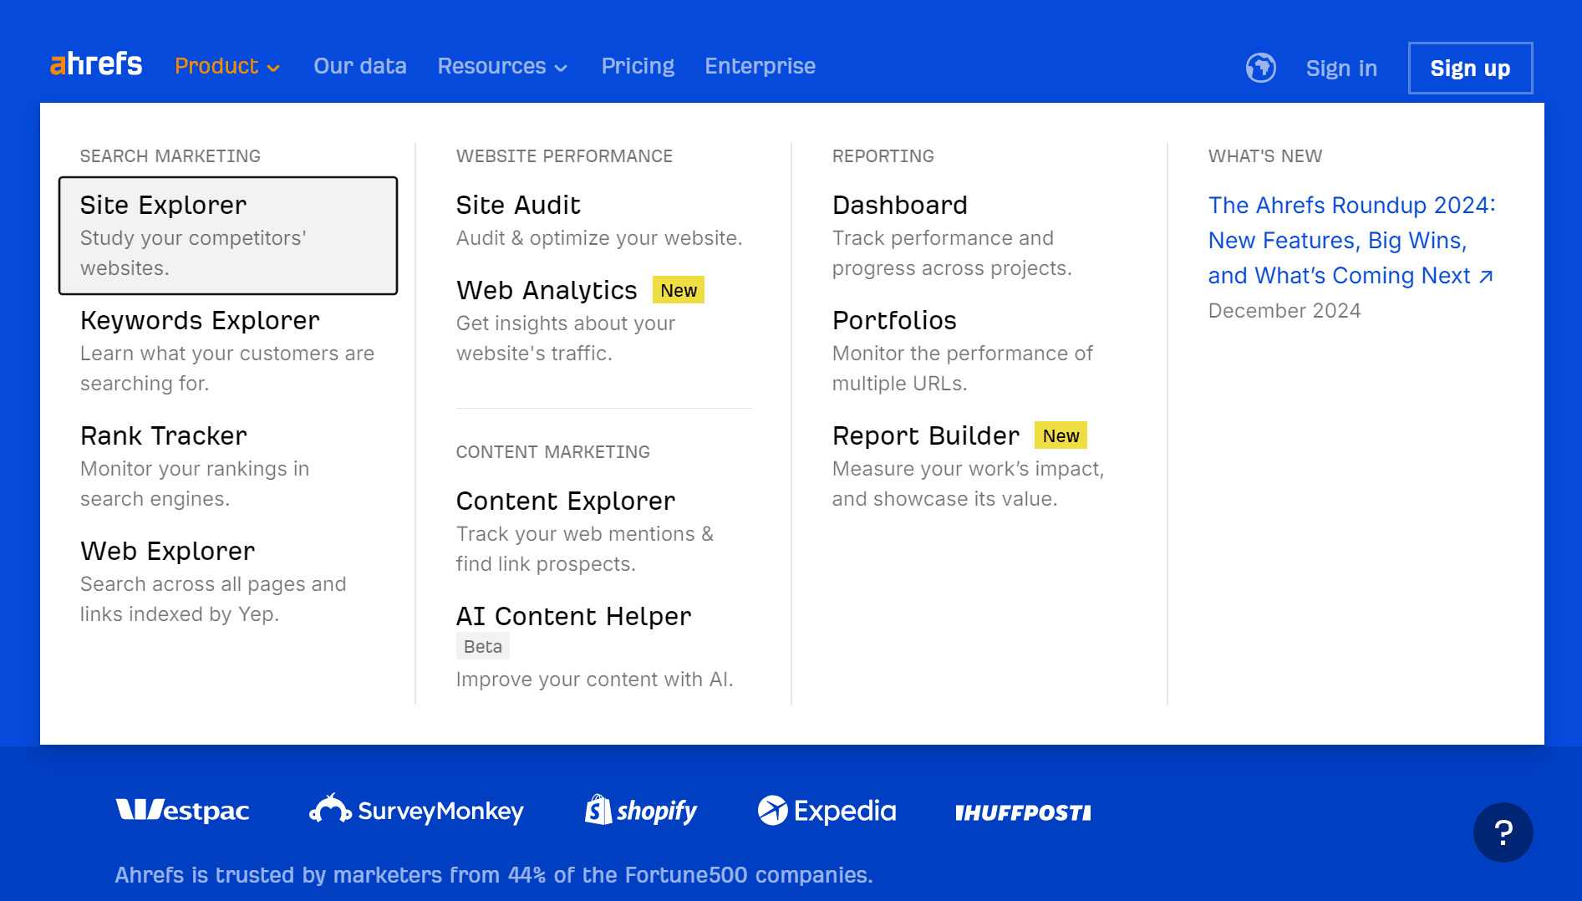Screen dimensions: 1582x901
Task: Collapse the Product dropdown menu
Action: (227, 66)
